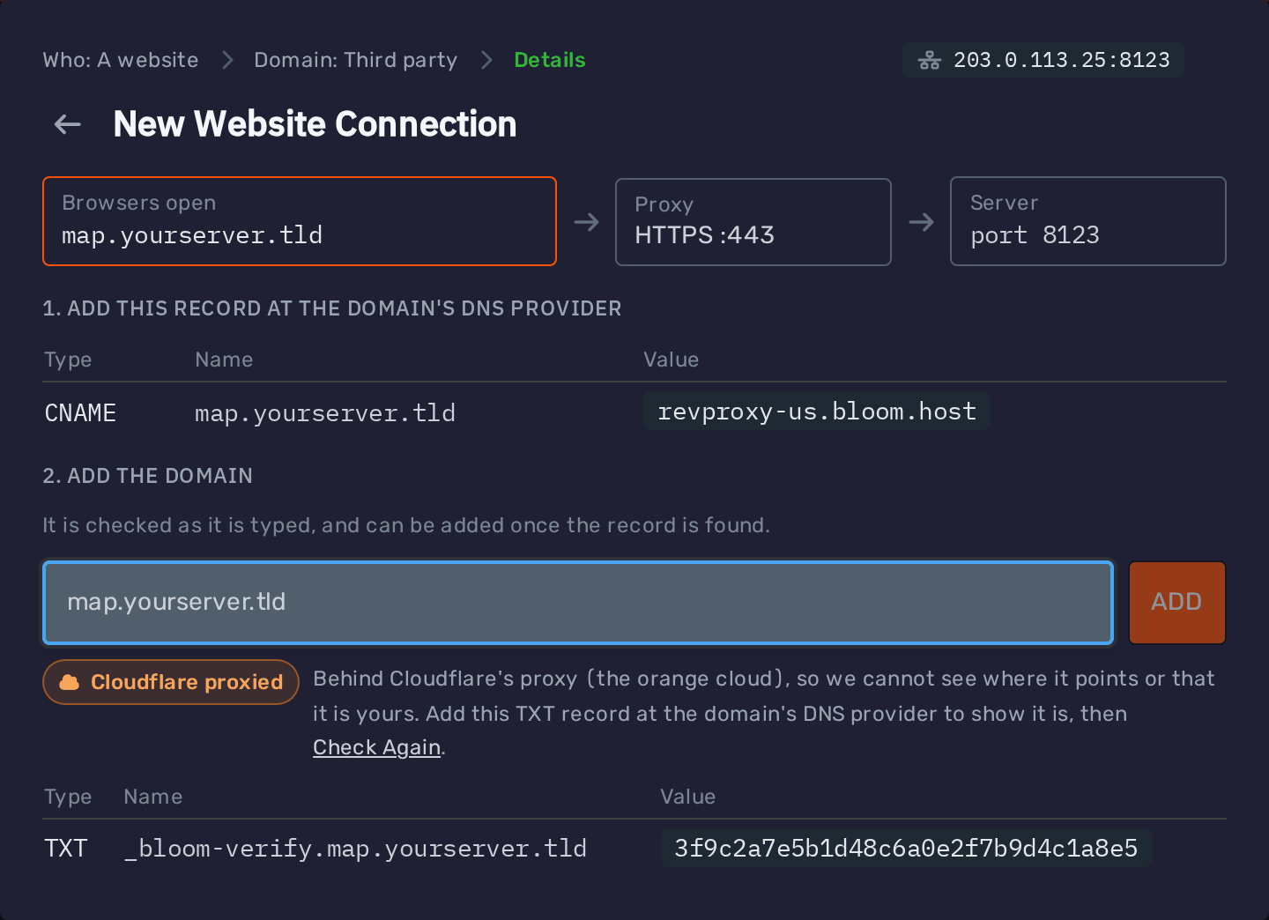Click the orange cloud icon in Cloudflare badge
The height and width of the screenshot is (920, 1269).
point(70,682)
